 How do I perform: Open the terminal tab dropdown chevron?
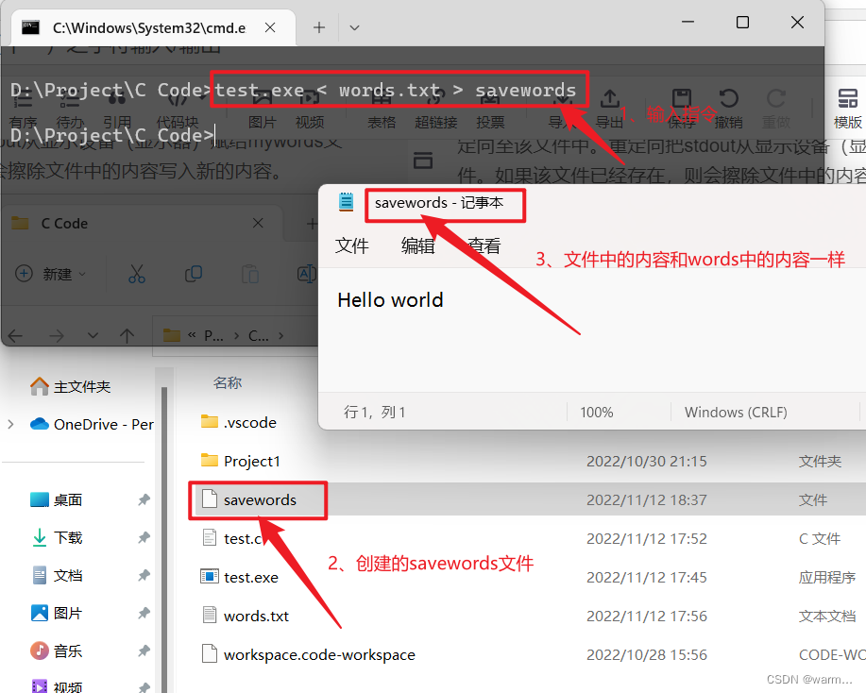click(354, 27)
